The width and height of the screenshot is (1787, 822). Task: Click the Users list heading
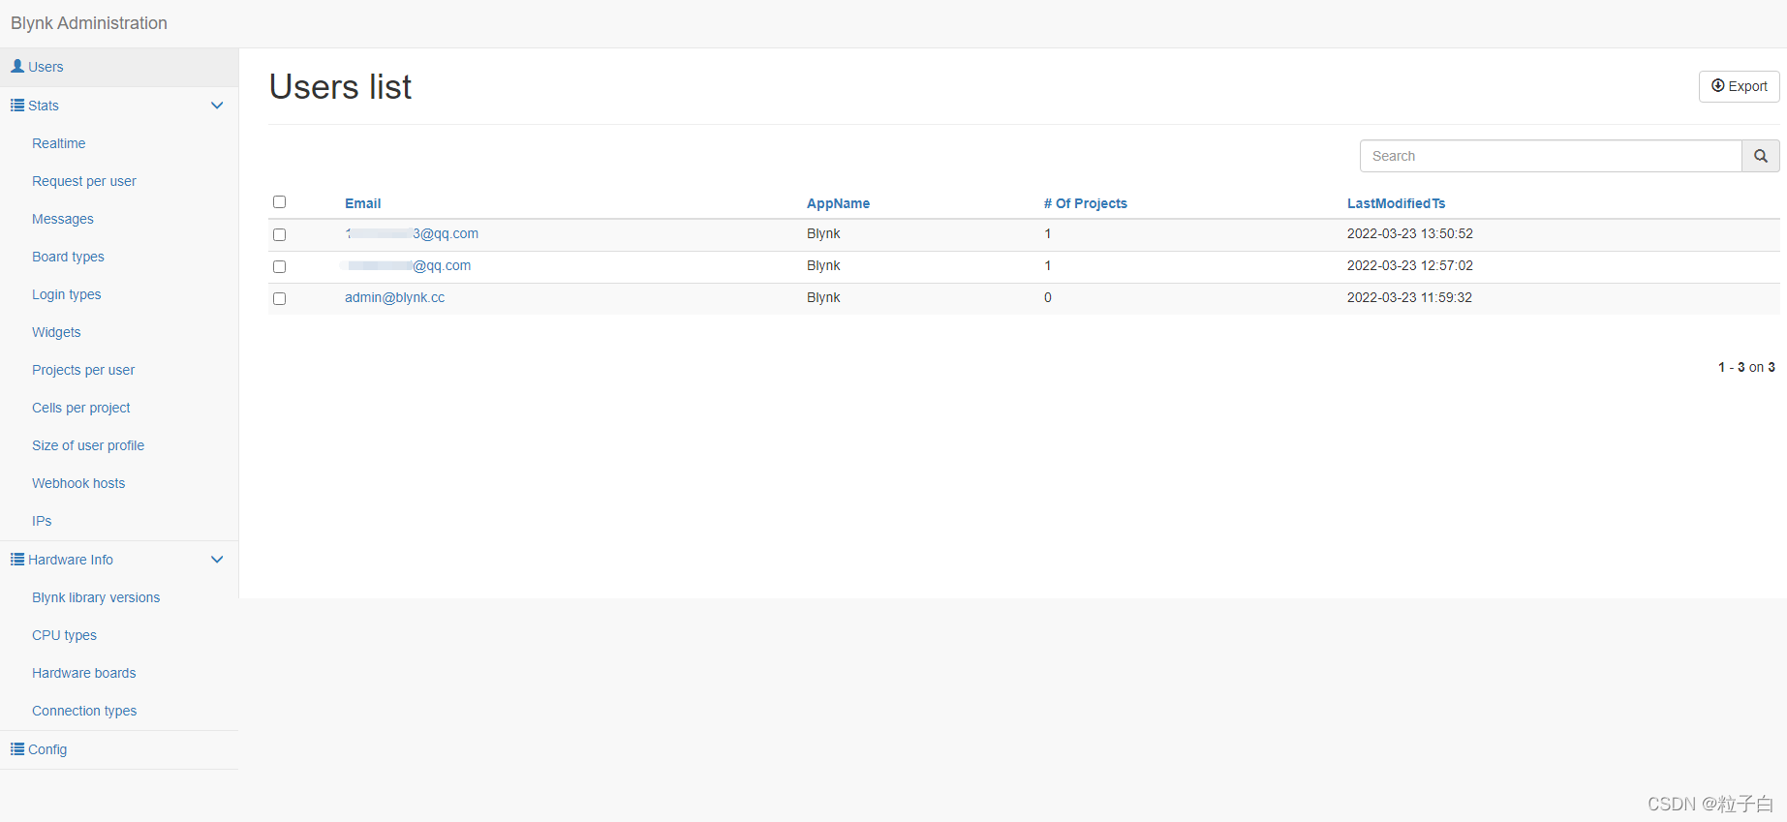coord(340,87)
